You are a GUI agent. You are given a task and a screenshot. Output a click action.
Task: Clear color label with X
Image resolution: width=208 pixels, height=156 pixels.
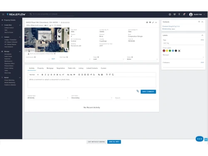point(179,51)
